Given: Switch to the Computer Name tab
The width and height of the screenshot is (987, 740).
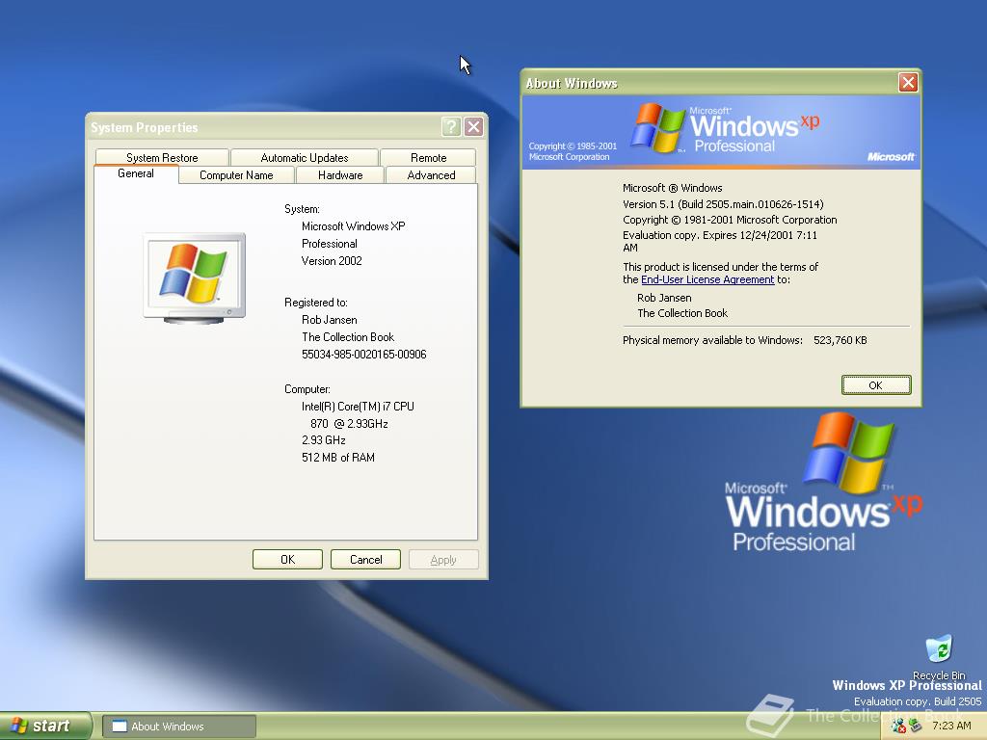Looking at the screenshot, I should click(x=236, y=175).
